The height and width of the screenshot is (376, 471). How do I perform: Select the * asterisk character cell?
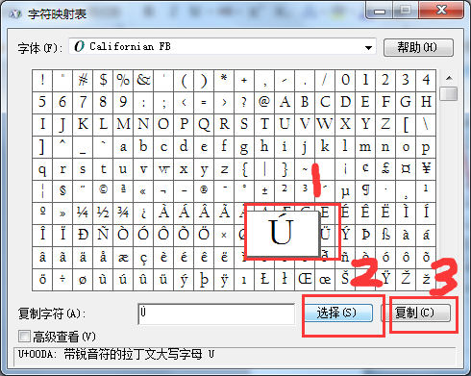[224, 80]
